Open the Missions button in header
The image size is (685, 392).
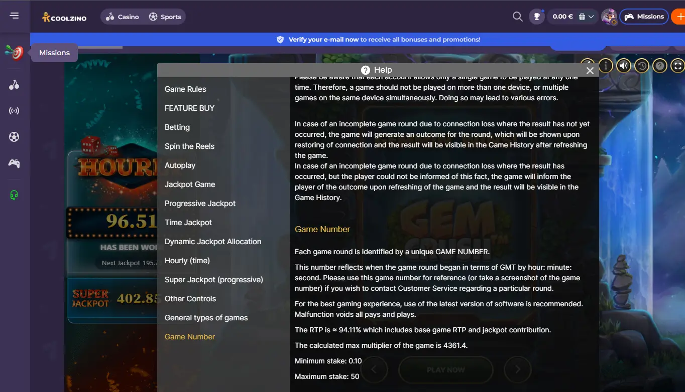coord(644,17)
